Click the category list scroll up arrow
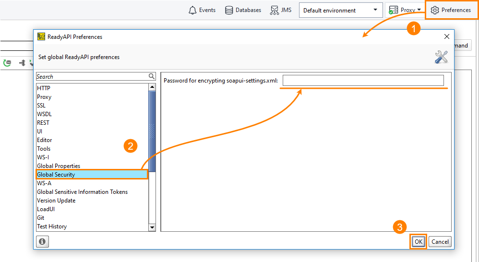479x262 pixels. point(152,87)
